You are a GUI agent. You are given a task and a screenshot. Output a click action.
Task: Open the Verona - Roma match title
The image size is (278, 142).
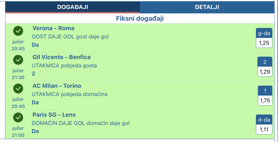pos(53,28)
